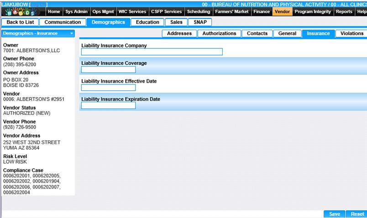Expand the Demographics - Insurance dropdown
Image resolution: width=367 pixels, height=218 pixels.
click(x=38, y=33)
